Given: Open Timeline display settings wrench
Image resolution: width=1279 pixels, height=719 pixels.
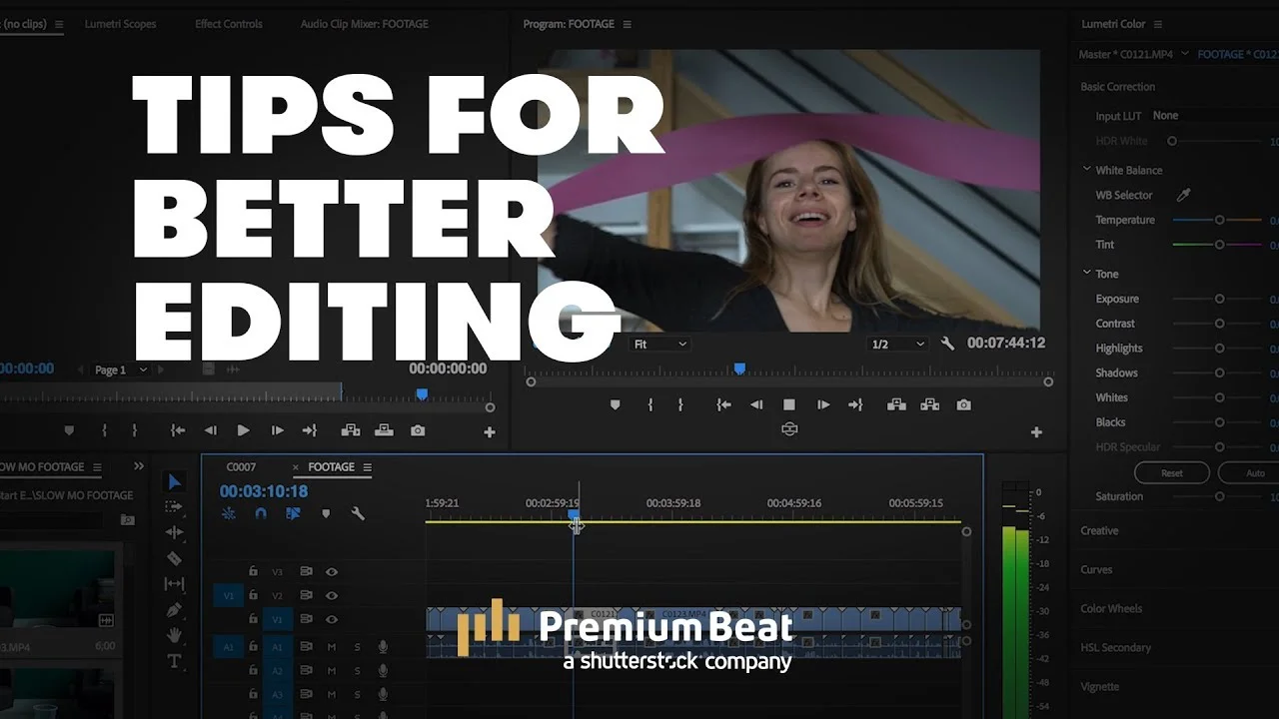Looking at the screenshot, I should coord(357,513).
